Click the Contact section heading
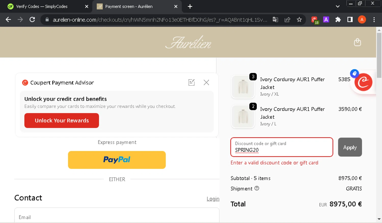This screenshot has width=382, height=223. tap(28, 198)
